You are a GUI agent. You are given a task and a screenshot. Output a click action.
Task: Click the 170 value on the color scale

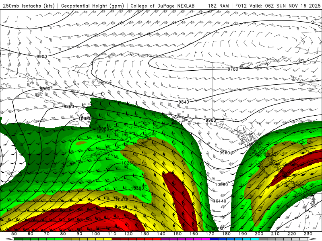point(210,234)
